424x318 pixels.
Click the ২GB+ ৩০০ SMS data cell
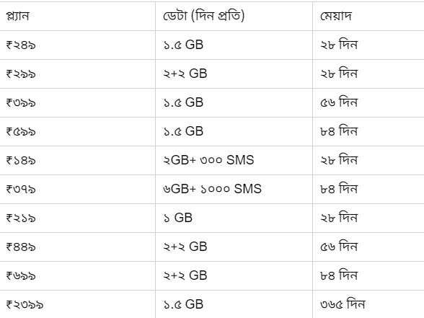[x=234, y=160]
